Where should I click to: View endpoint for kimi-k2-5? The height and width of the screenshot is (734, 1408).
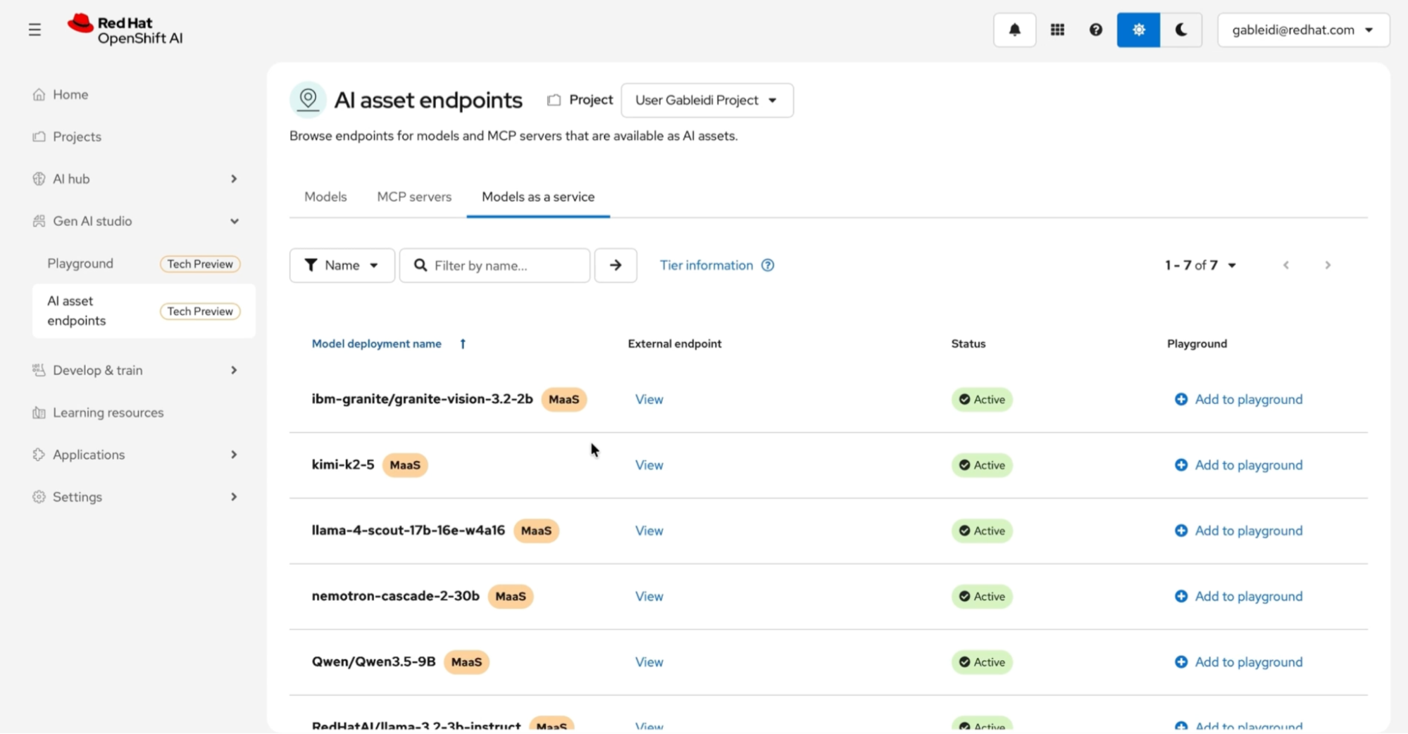tap(649, 465)
